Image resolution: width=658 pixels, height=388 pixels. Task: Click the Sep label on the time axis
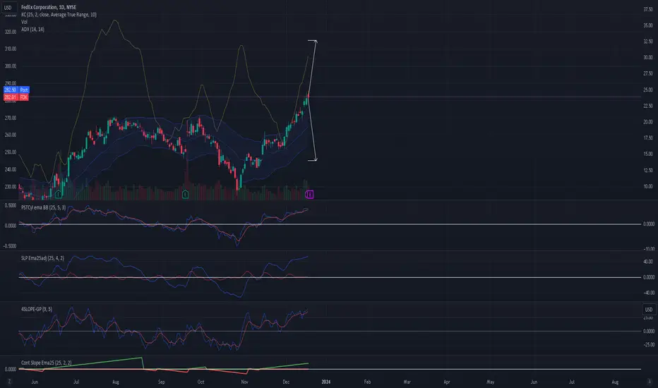coord(161,382)
